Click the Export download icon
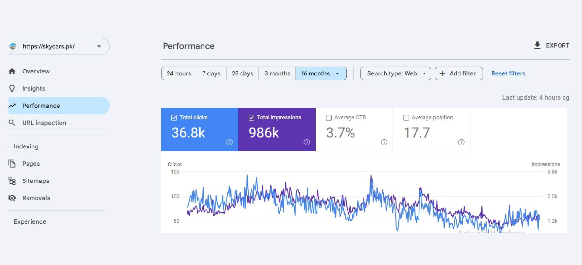The width and height of the screenshot is (582, 265). (537, 45)
